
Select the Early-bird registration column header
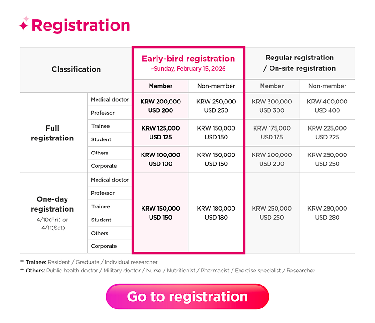pyautogui.click(x=188, y=59)
